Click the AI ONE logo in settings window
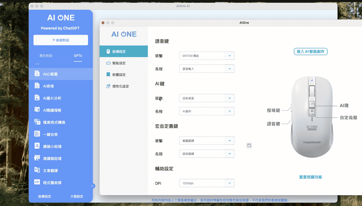 tap(124, 34)
